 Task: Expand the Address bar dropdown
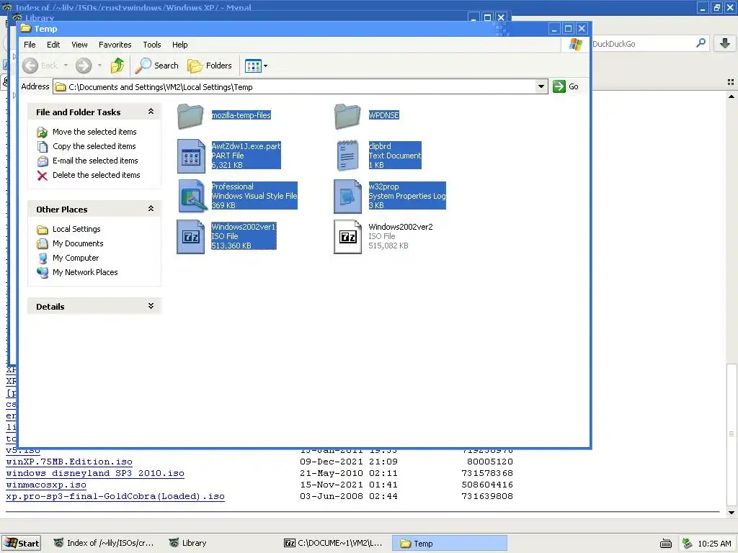point(541,86)
